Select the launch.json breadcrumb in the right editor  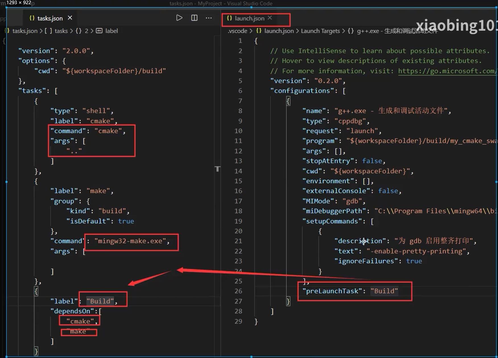coord(279,31)
